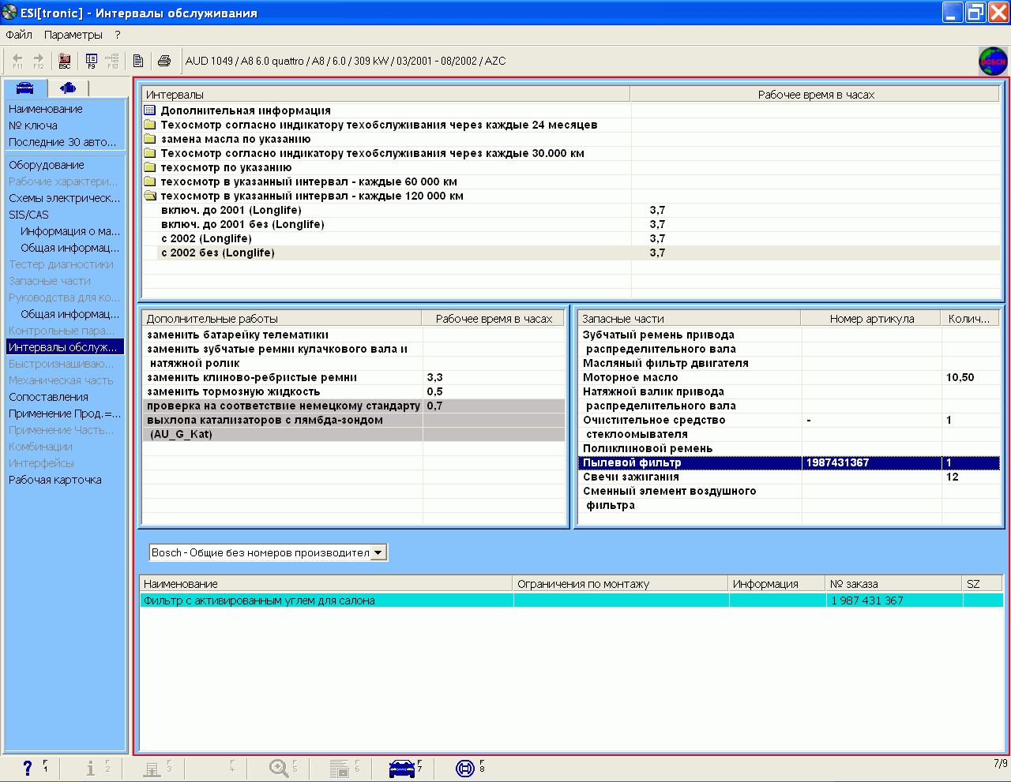
Task: Open Рабочая карточка in sidebar
Action: (x=55, y=480)
